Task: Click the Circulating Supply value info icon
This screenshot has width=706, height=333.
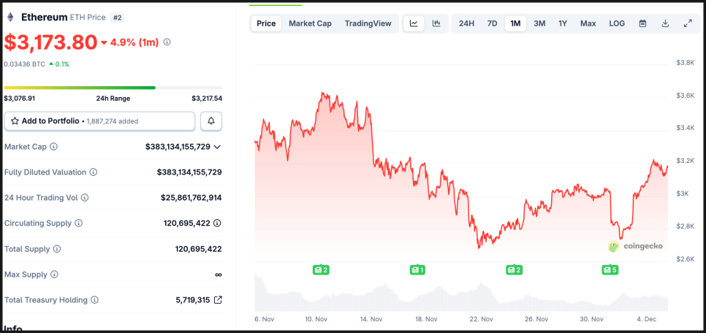Action: pyautogui.click(x=217, y=223)
